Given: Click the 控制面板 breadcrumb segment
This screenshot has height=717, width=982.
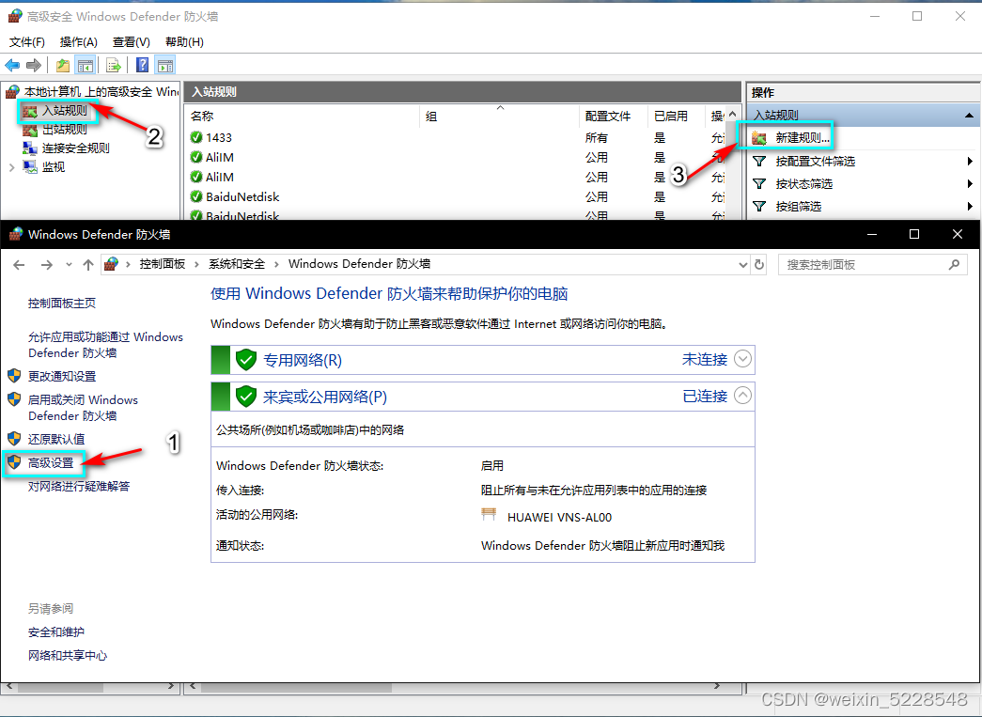Looking at the screenshot, I should click(x=163, y=264).
